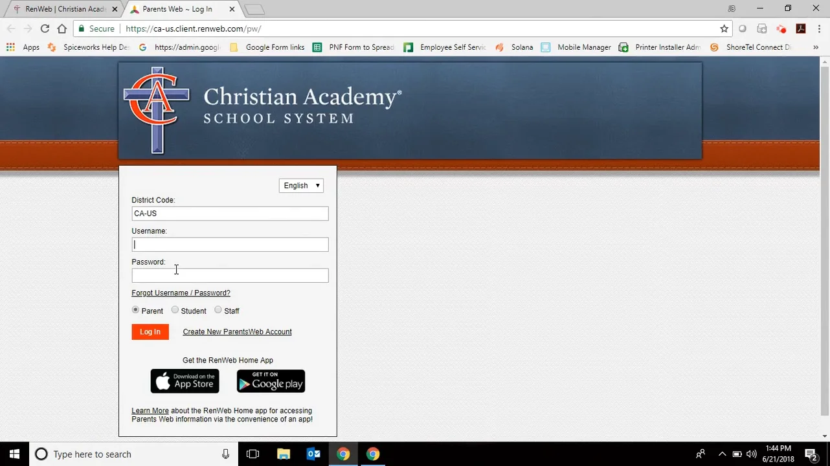The height and width of the screenshot is (466, 830).
Task: Click the volume icon in system tray
Action: [752, 454]
